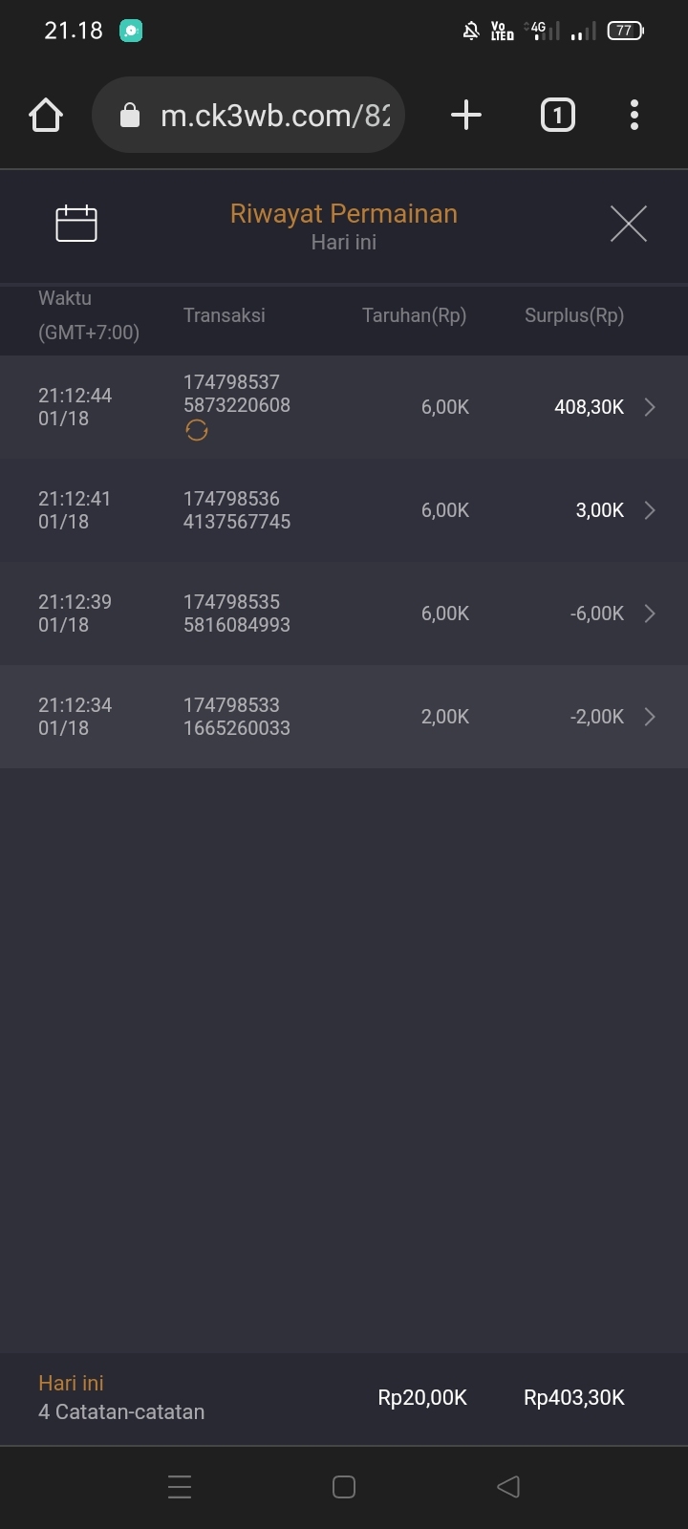Viewport: 688px width, 1529px height.
Task: Tap the Android back navigation button
Action: 508,1487
